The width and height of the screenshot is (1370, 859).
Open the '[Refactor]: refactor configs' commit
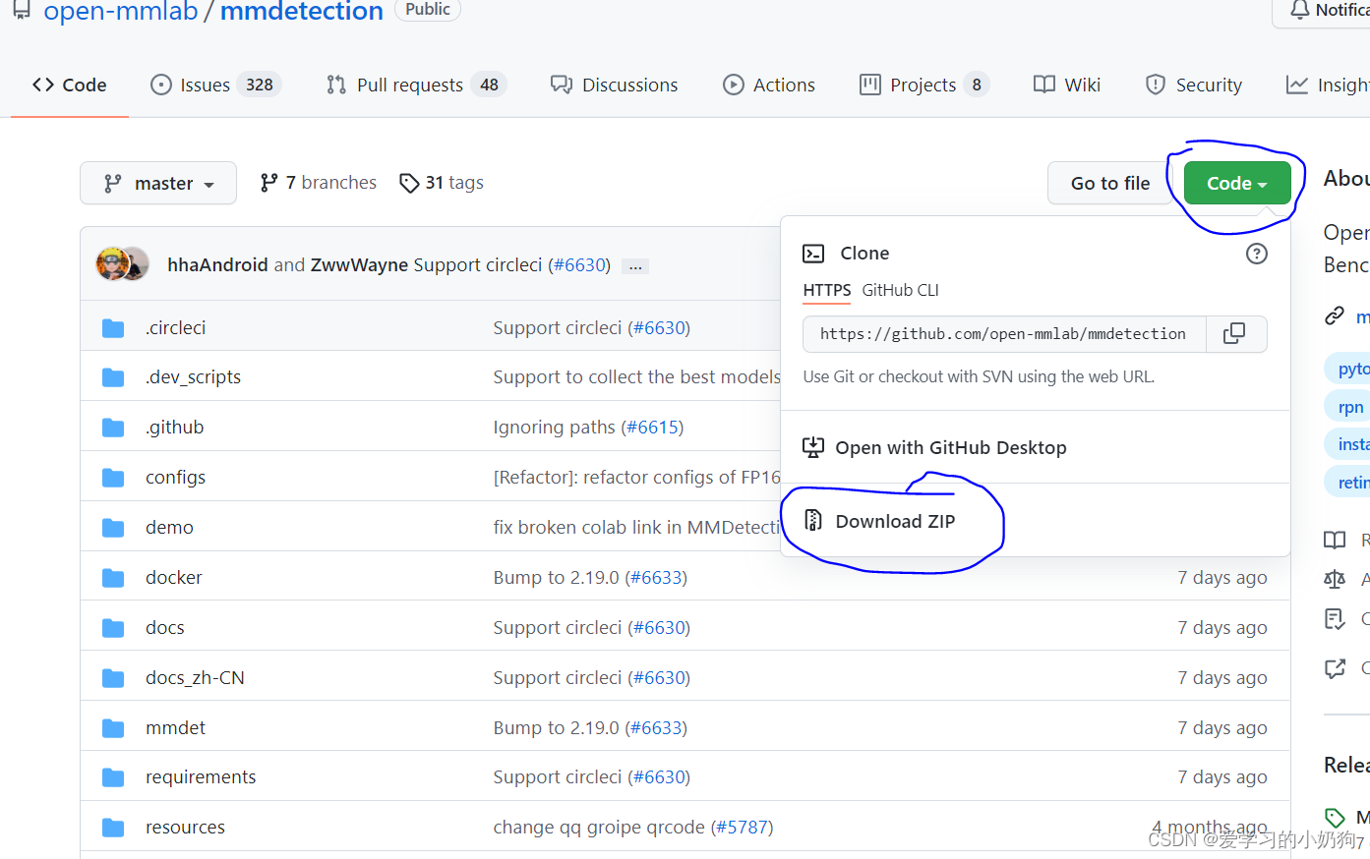[x=636, y=478]
